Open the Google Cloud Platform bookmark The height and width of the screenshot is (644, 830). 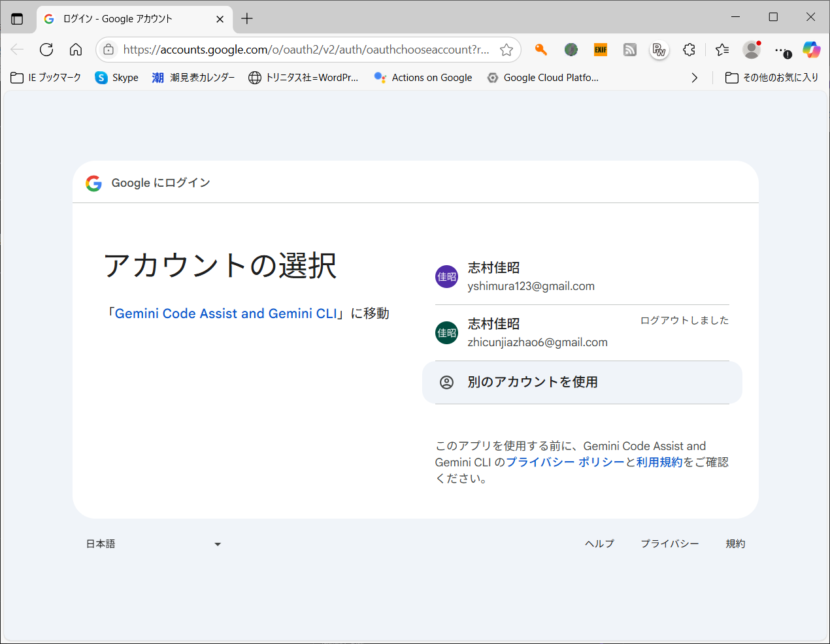(x=543, y=78)
